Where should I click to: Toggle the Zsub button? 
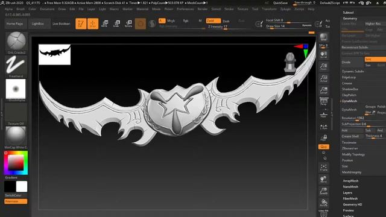click(x=226, y=21)
